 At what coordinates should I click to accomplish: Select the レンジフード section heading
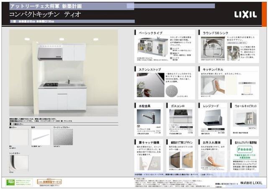coord(211,106)
